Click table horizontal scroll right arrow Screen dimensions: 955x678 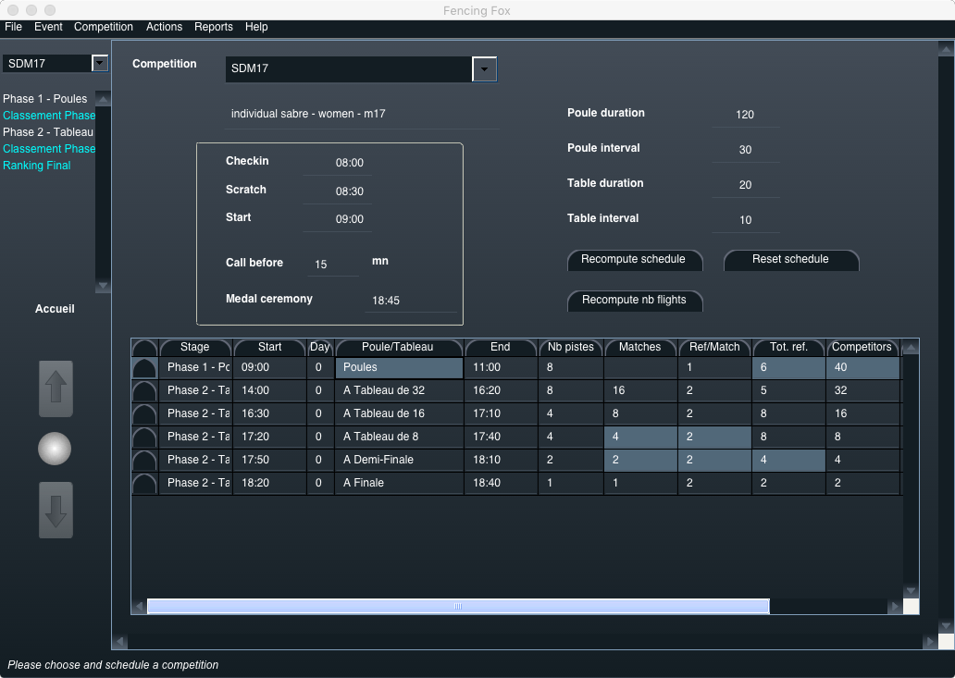[895, 606]
